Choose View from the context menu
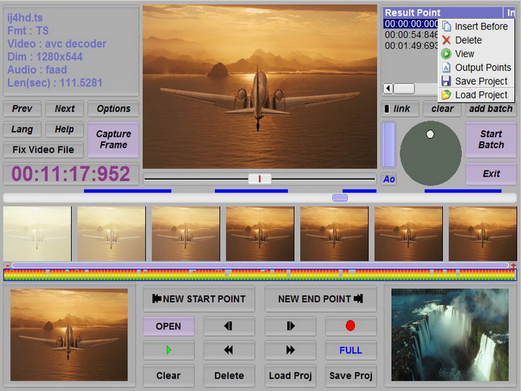Screen dimensions: 521x391 pos(464,54)
